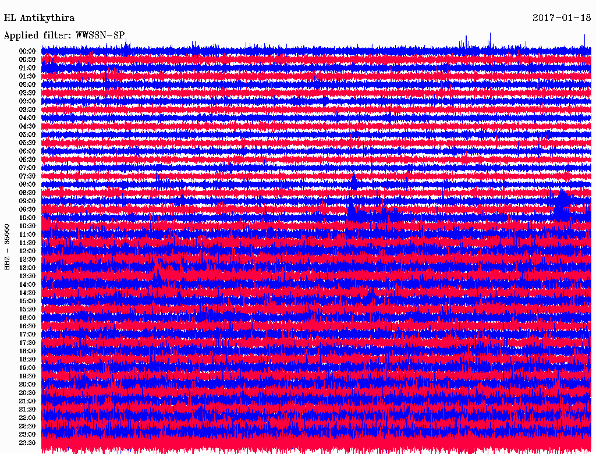Select the 18:00 time label

(27, 351)
